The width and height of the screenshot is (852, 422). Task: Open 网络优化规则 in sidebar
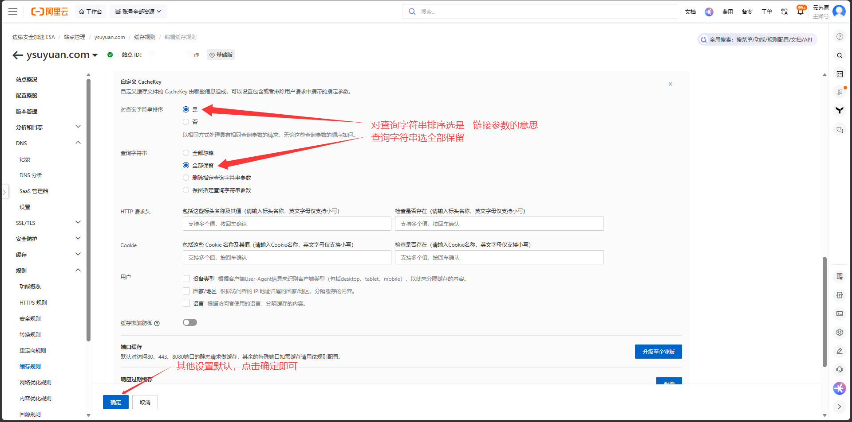tap(35, 382)
